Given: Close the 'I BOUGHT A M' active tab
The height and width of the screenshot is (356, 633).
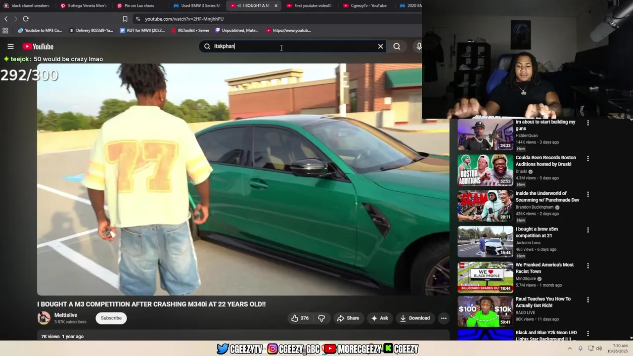Looking at the screenshot, I should pyautogui.click(x=276, y=5).
